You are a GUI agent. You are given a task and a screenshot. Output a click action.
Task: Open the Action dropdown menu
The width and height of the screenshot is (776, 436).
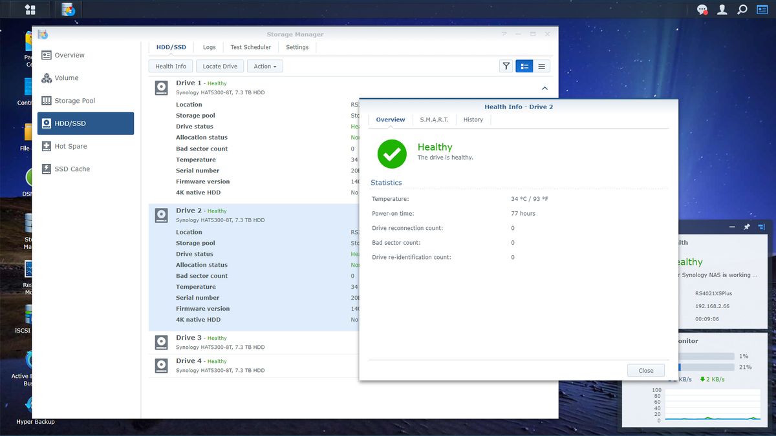point(264,65)
